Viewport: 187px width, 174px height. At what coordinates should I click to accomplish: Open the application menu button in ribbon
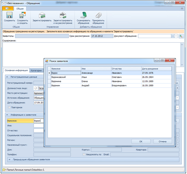tap(8, 9)
